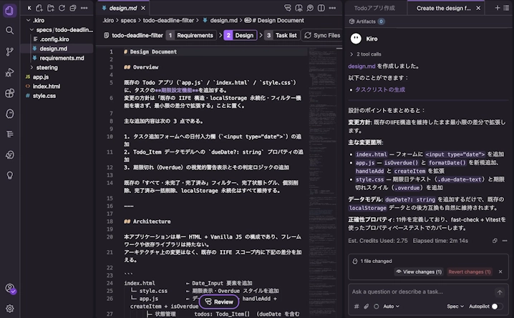Viewport: 514px width, 318px height.
Task: Open Extensions view in activity bar
Action: coord(10,93)
